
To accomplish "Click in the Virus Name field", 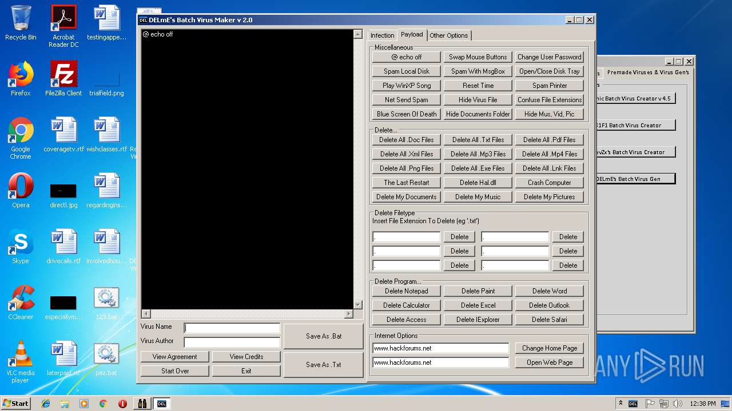I will tap(232, 328).
